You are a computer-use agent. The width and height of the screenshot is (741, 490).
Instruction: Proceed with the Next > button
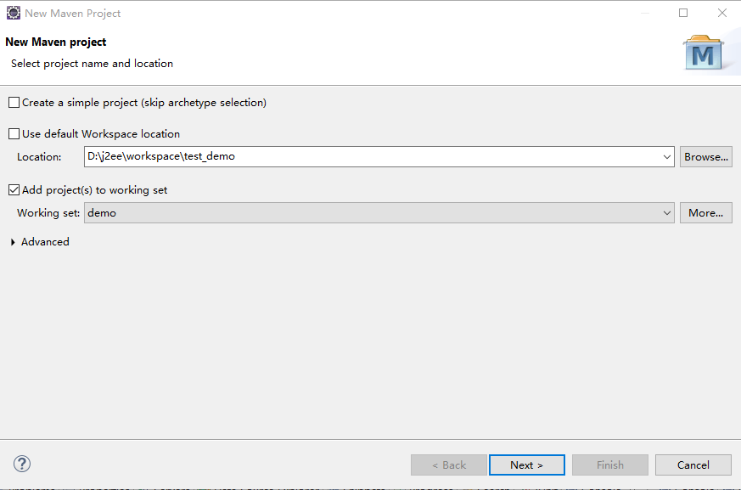[526, 465]
